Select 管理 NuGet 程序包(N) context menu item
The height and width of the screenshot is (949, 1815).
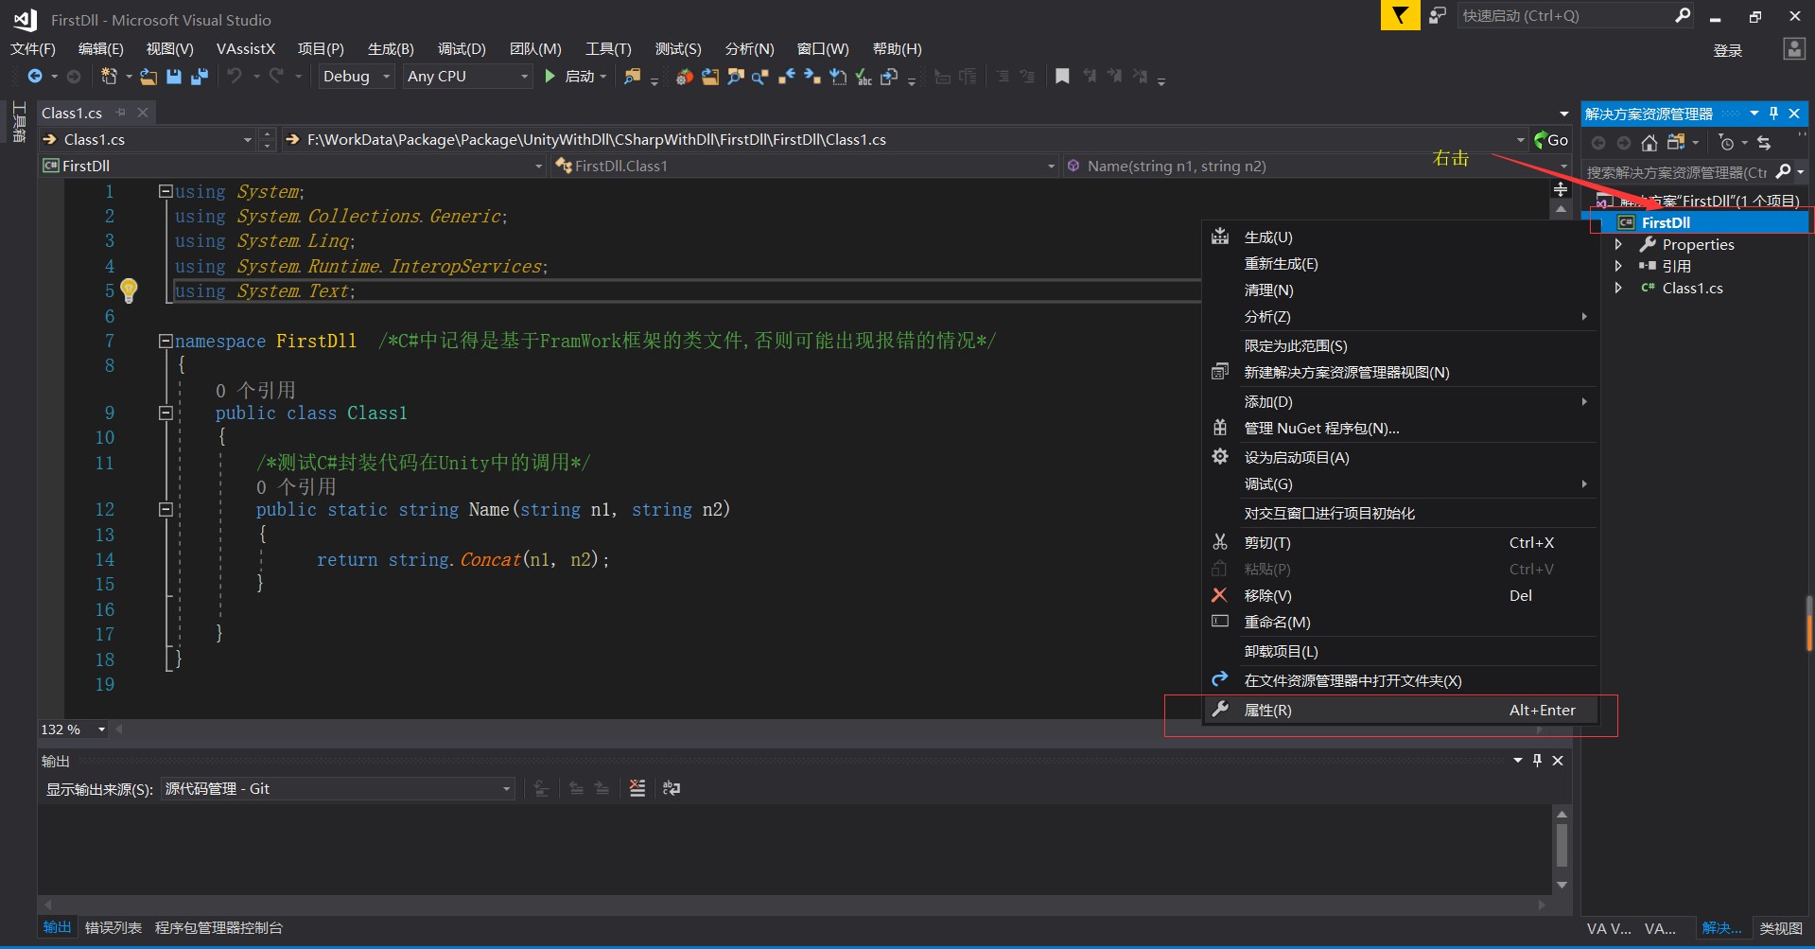pyautogui.click(x=1401, y=429)
